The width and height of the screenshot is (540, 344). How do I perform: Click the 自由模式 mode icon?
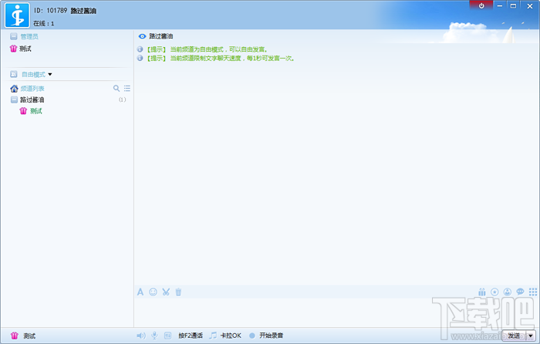14,74
